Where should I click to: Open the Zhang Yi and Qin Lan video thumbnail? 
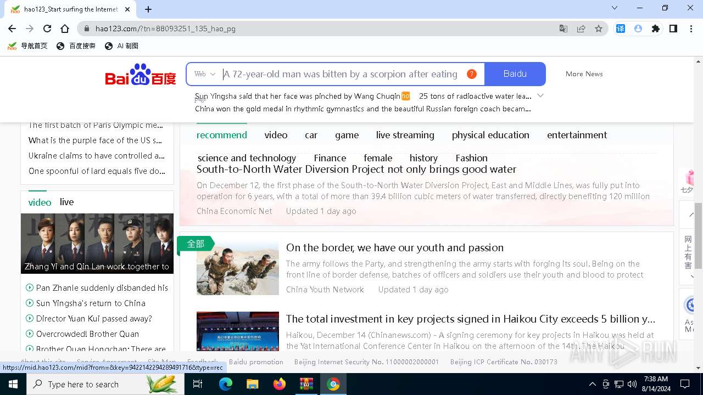97,244
